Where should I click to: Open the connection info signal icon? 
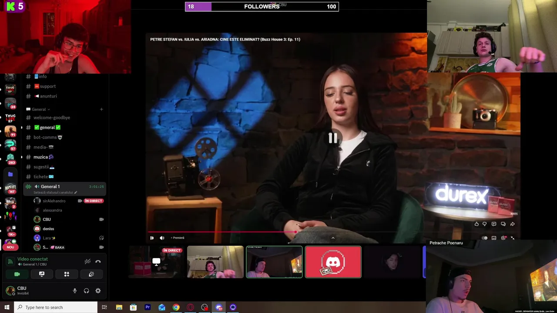pyautogui.click(x=10, y=261)
